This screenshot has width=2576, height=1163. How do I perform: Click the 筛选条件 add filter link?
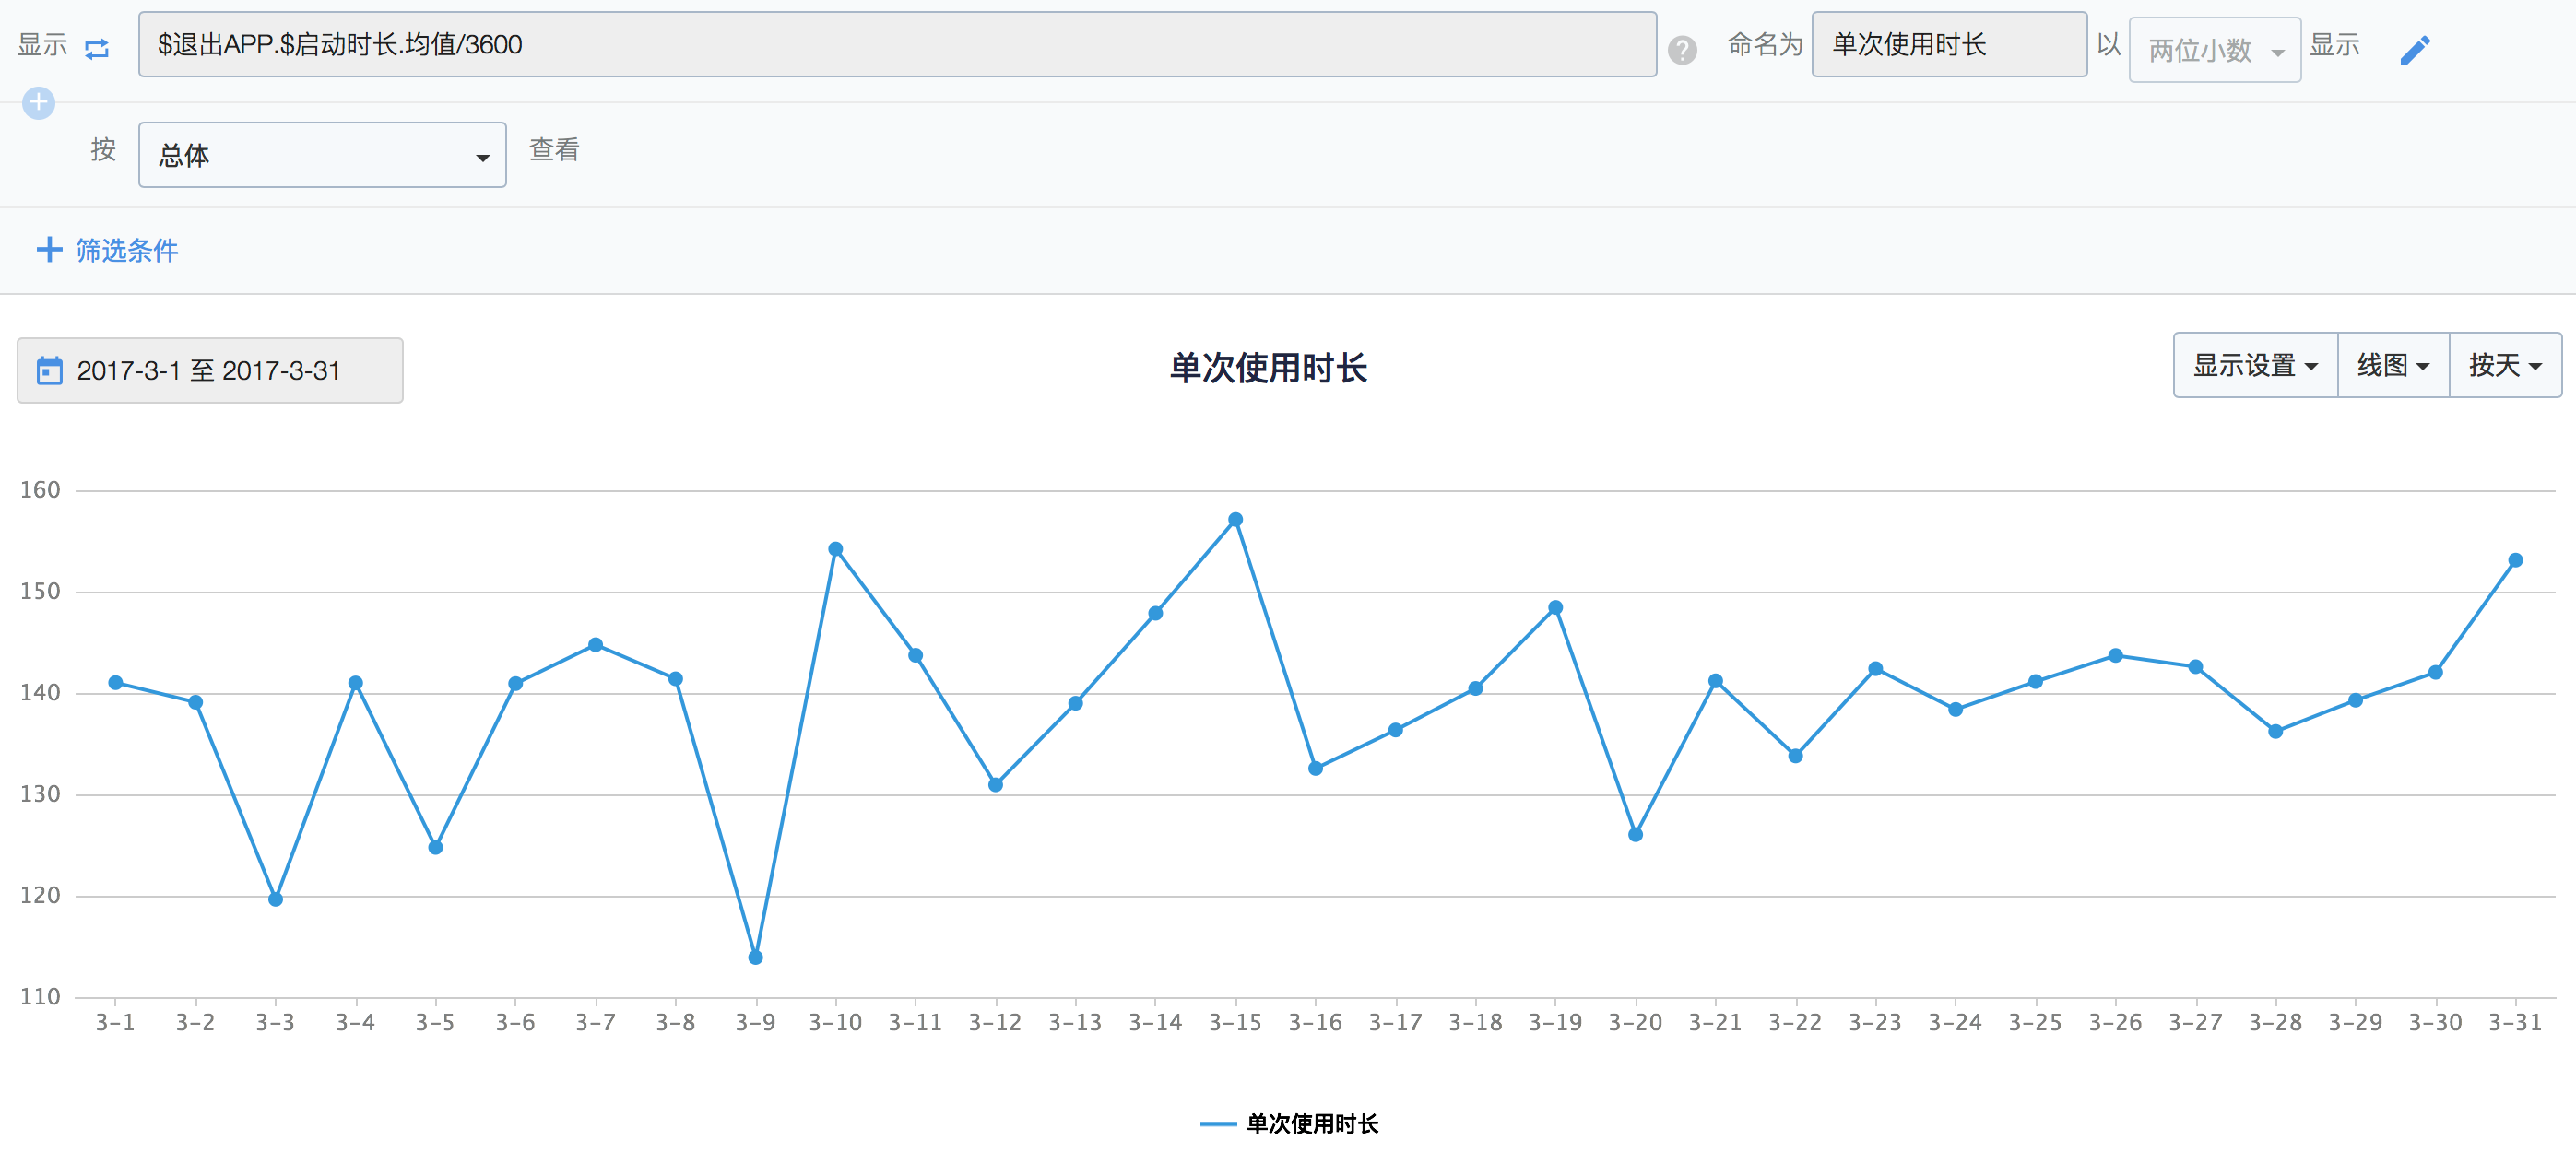click(126, 250)
